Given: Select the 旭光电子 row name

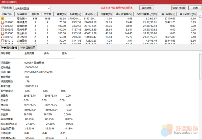Looking at the screenshot, I should pos(22,30).
